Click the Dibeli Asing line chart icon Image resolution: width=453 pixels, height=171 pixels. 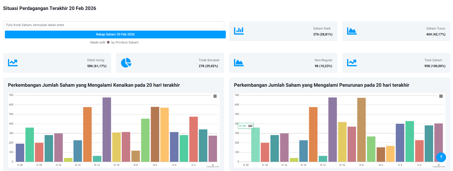click(13, 63)
